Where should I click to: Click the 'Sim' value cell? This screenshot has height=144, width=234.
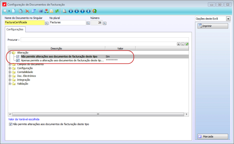(108, 57)
